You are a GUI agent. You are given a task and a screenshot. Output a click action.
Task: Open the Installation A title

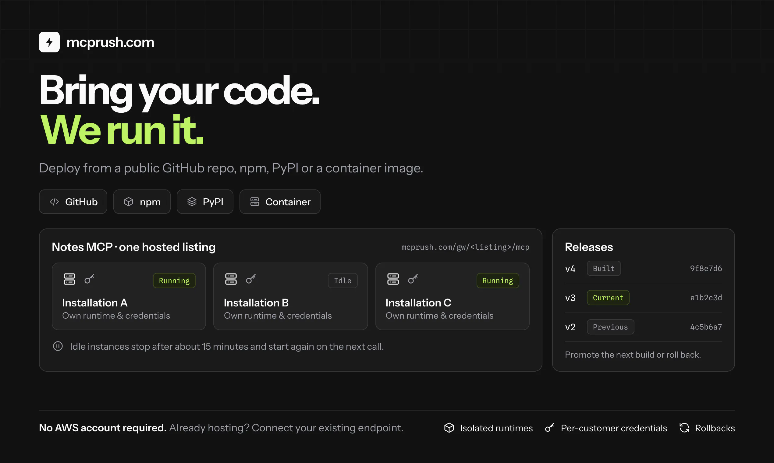coord(95,303)
